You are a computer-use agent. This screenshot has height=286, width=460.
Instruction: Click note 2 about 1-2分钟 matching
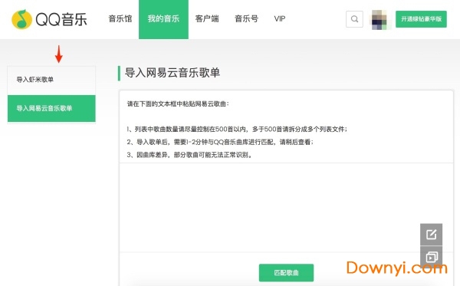(x=220, y=142)
